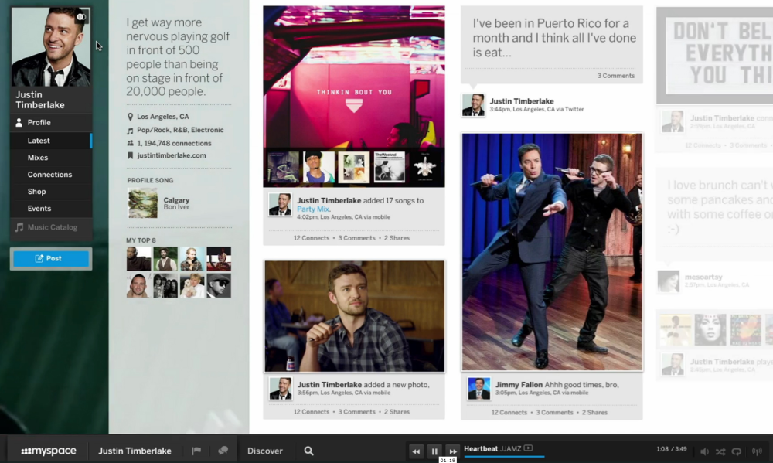Skip to the next track
Viewport: 773px width, 463px height.
[x=453, y=451]
